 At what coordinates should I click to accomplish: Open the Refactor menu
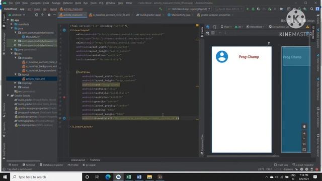(x=68, y=3)
